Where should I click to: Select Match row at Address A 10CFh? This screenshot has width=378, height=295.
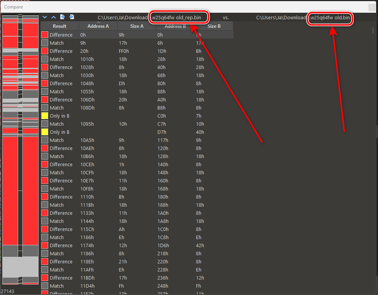137,173
